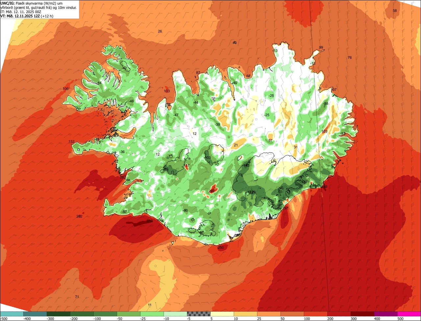This screenshot has height=321, width=421.
Task: Click the purple 400 to 500 legend swatch
Action: [385, 314]
